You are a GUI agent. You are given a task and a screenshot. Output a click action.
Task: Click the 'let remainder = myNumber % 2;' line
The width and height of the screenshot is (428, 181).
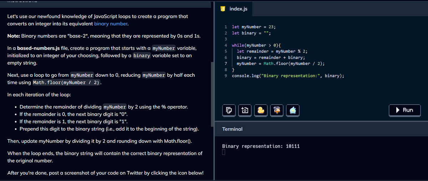(x=272, y=51)
